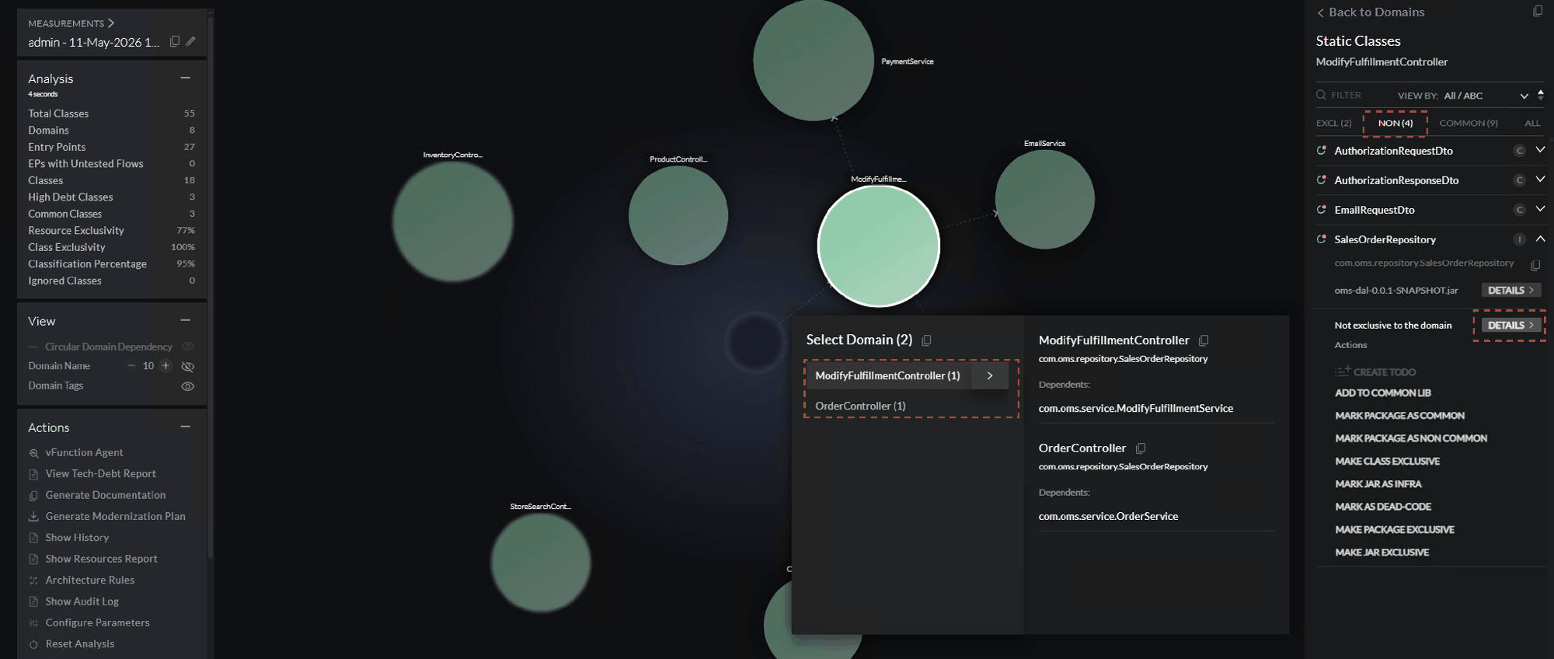Copy the Select Domain list icon
The width and height of the screenshot is (1554, 659).
[x=926, y=340]
